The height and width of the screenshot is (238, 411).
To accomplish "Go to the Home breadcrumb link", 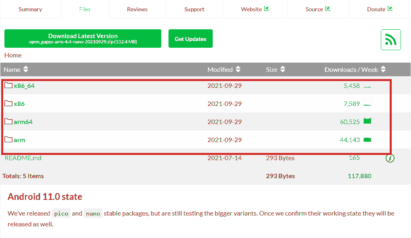I will 13,55.
